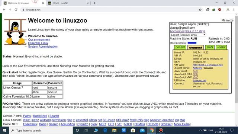Launch Microsoft Edge from the taskbar

tap(105, 130)
